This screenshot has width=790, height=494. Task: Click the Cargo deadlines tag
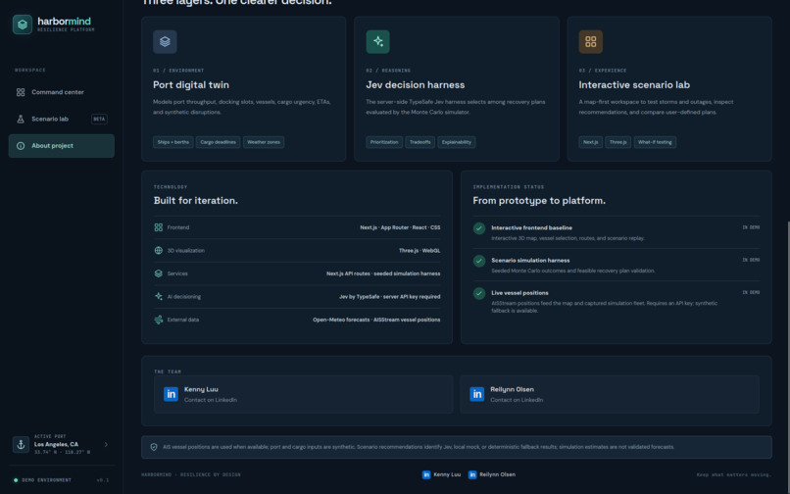[x=219, y=142]
